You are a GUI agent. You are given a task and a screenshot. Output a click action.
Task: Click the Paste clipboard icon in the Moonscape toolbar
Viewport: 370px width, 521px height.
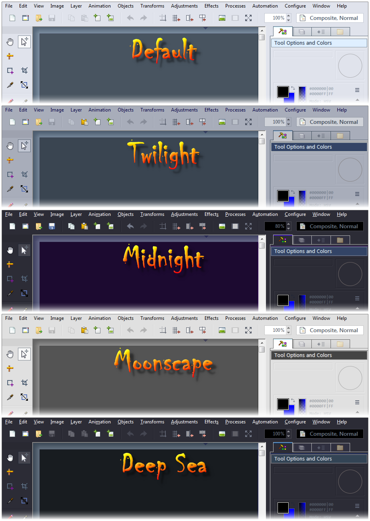point(84,330)
